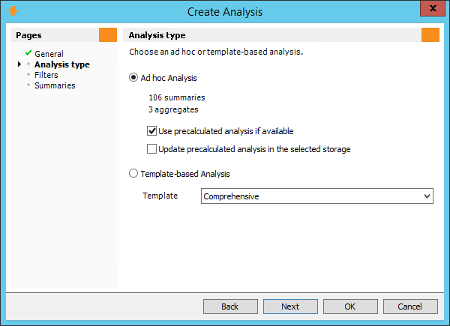Click the orange square beside Analysis type header
The height and width of the screenshot is (326, 450).
(x=430, y=35)
